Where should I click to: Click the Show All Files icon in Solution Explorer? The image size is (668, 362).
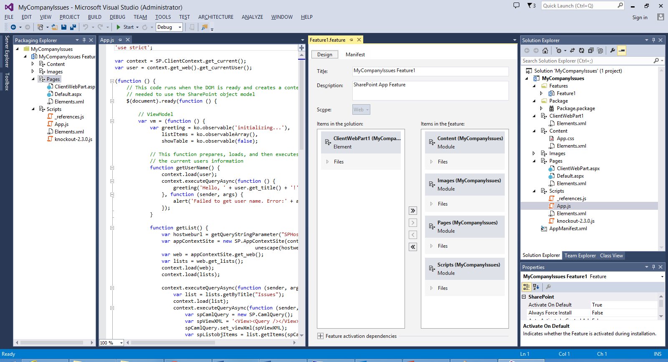tap(600, 50)
